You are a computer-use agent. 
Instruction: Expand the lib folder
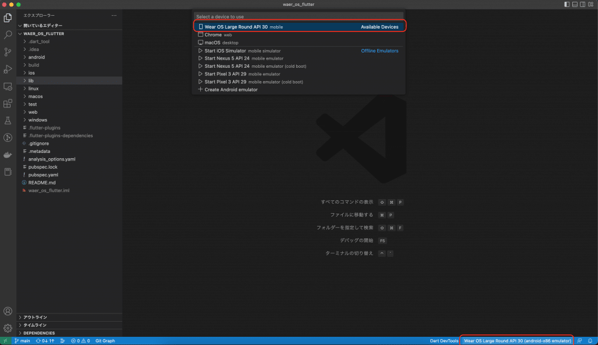click(69, 81)
